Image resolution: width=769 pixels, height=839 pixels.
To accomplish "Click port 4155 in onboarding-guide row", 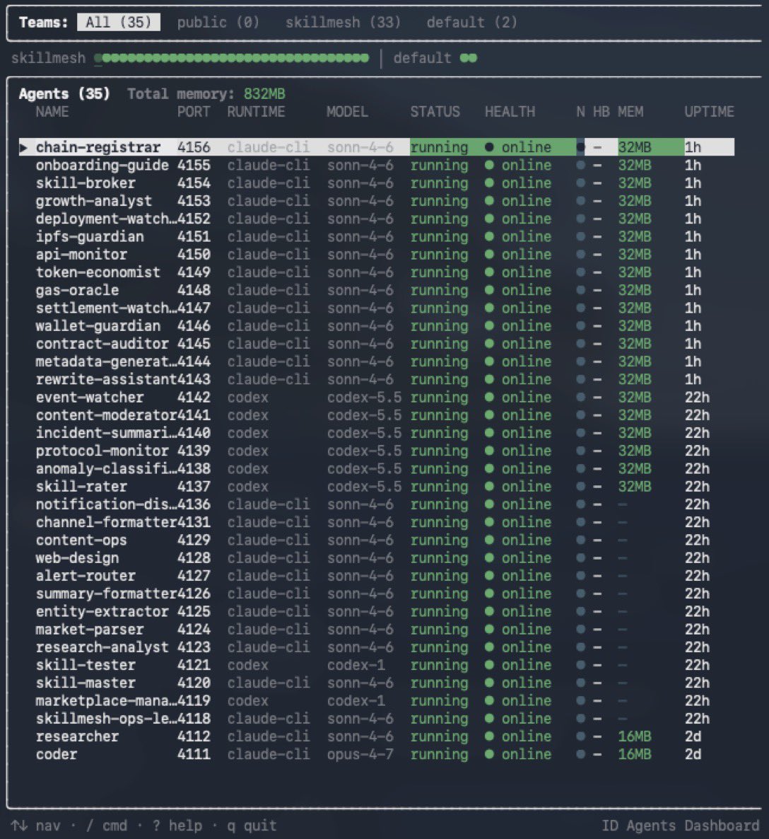I will (x=194, y=165).
